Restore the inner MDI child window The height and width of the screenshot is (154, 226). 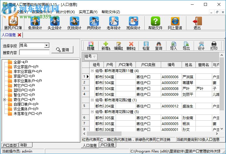217,12
